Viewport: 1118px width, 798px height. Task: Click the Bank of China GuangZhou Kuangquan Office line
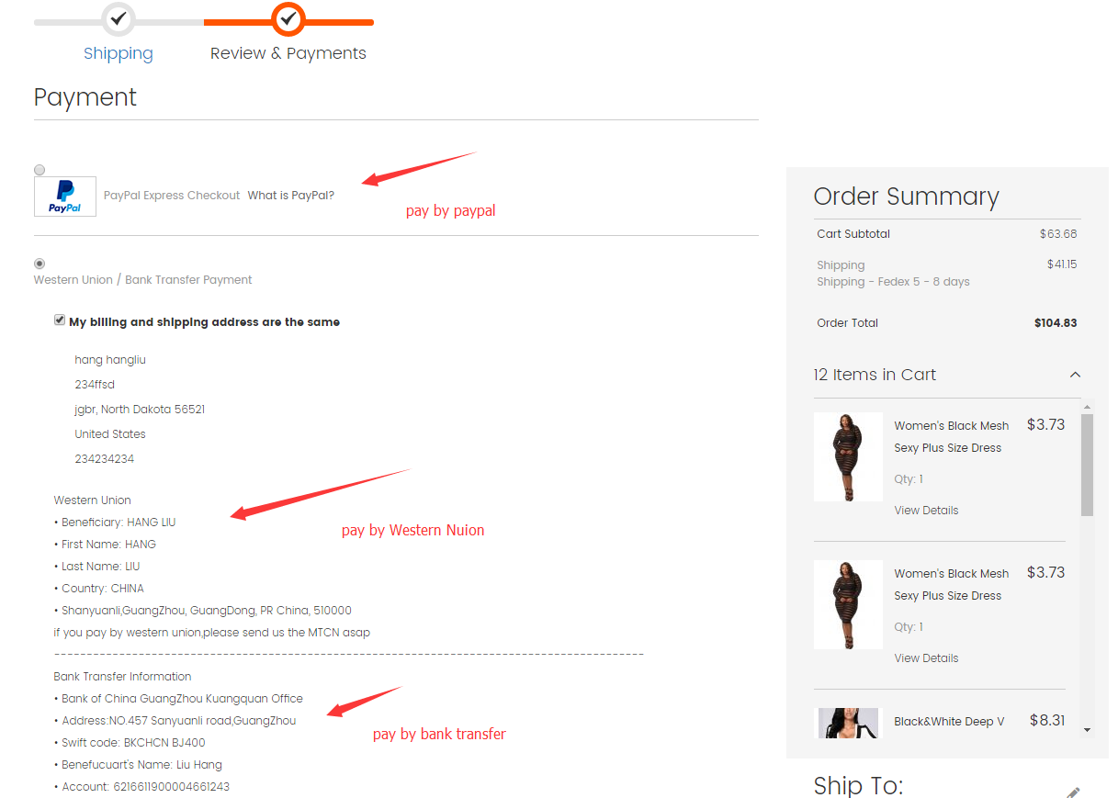(x=178, y=699)
